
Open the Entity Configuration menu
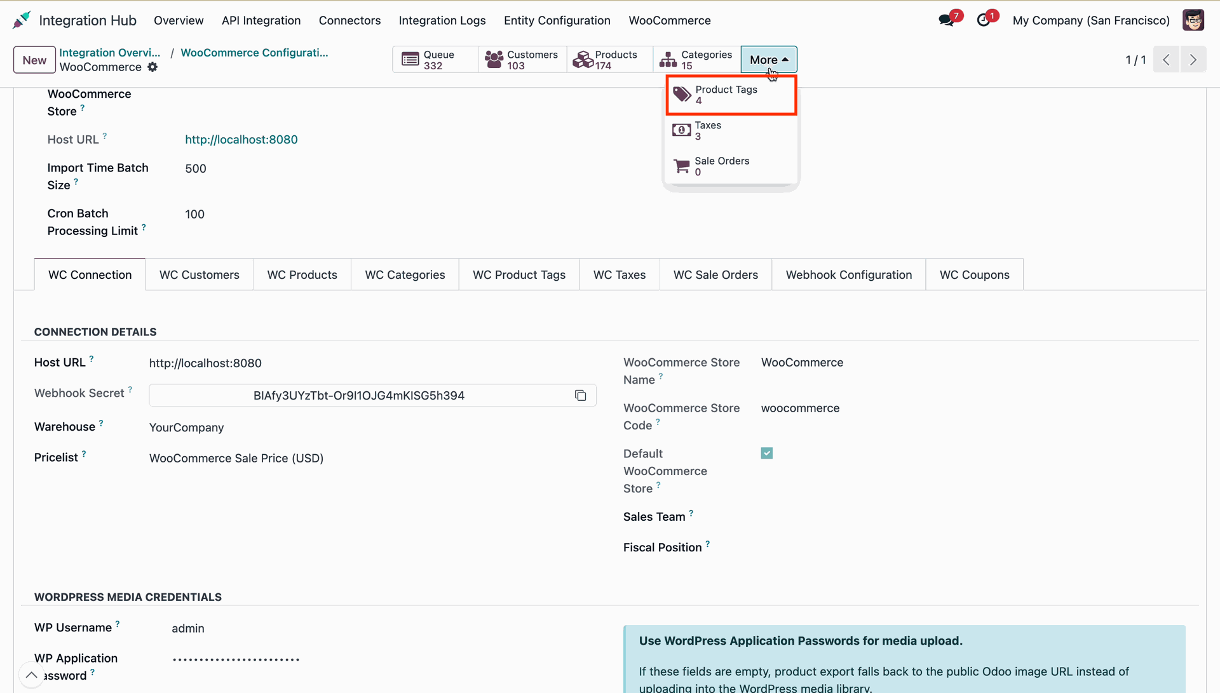[x=557, y=20]
